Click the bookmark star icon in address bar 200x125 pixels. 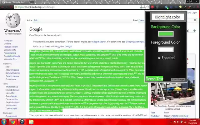148,7
